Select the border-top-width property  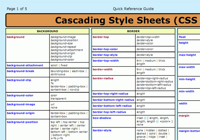(106, 61)
